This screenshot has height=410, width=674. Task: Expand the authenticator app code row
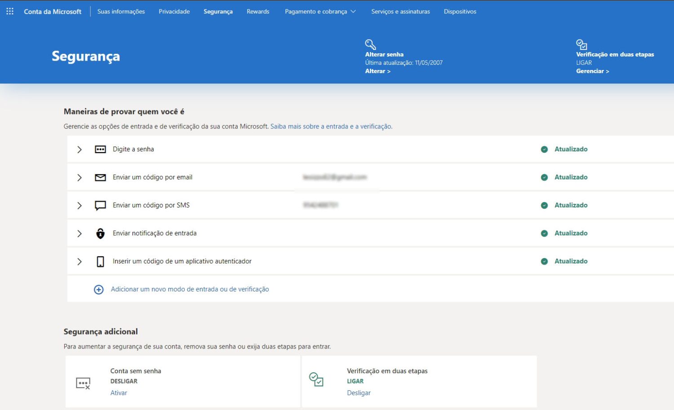[80, 261]
